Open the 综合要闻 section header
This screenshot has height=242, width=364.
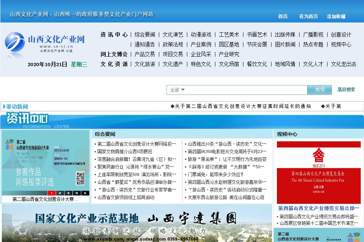tap(105, 134)
